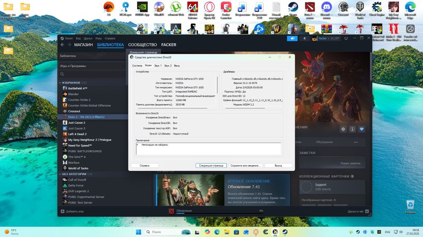Open the Recycle Bin on desktop
Image resolution: width=423 pixels, height=237 pixels.
pos(410,207)
